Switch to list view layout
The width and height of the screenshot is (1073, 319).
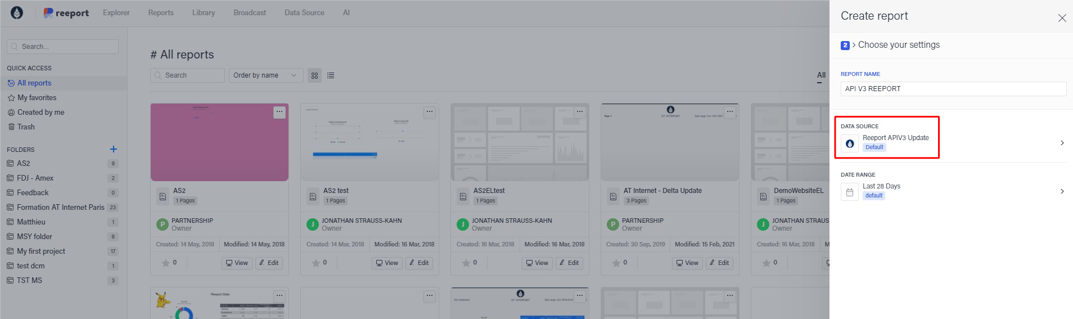coord(331,75)
